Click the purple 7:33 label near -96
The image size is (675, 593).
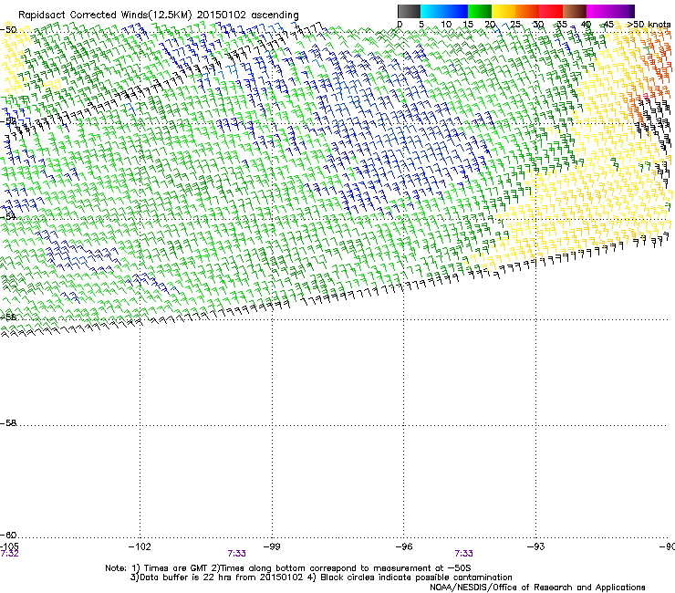[463, 554]
